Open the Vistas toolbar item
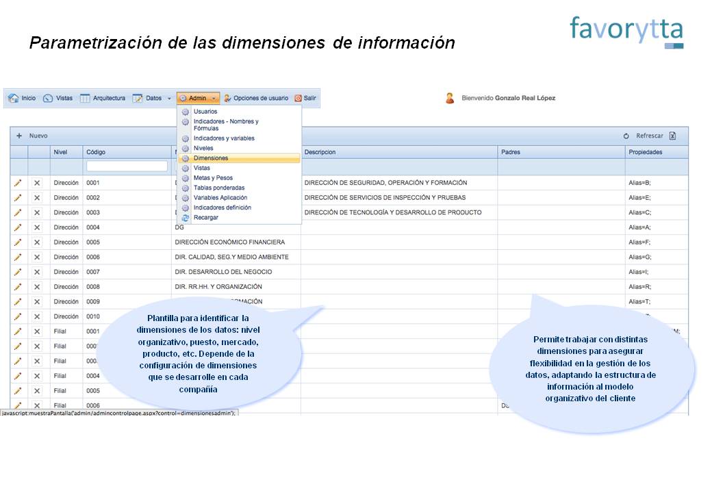This screenshot has width=712, height=493. click(58, 98)
